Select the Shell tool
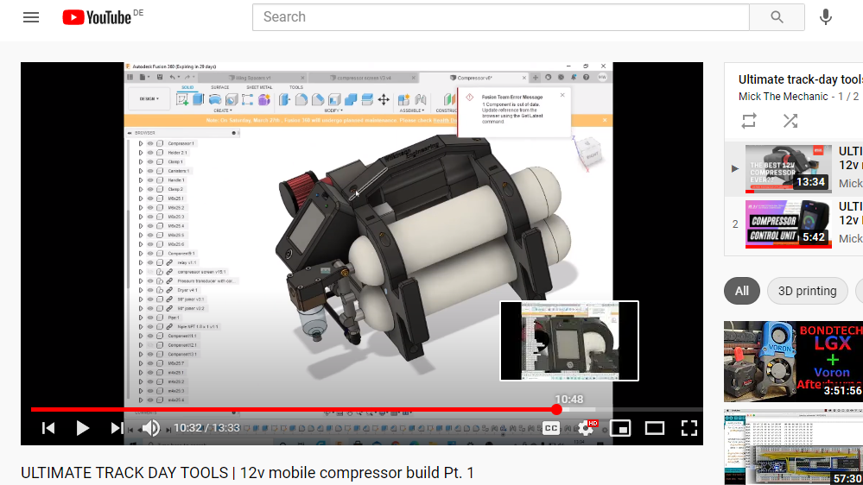The image size is (863, 485). pyautogui.click(x=334, y=99)
